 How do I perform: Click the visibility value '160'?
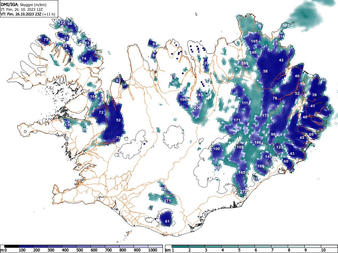pyautogui.click(x=261, y=166)
